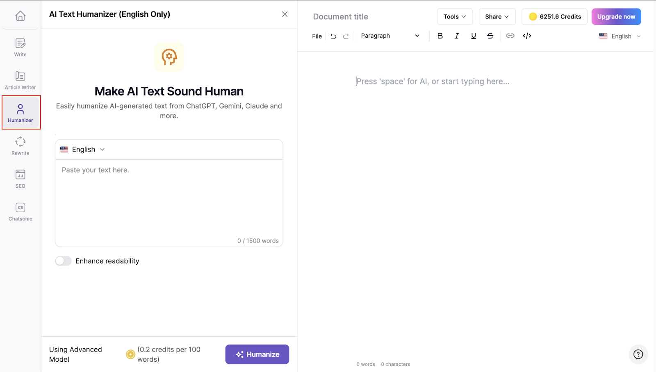This screenshot has height=372, width=656.
Task: Click the Humanize button
Action: click(x=257, y=354)
